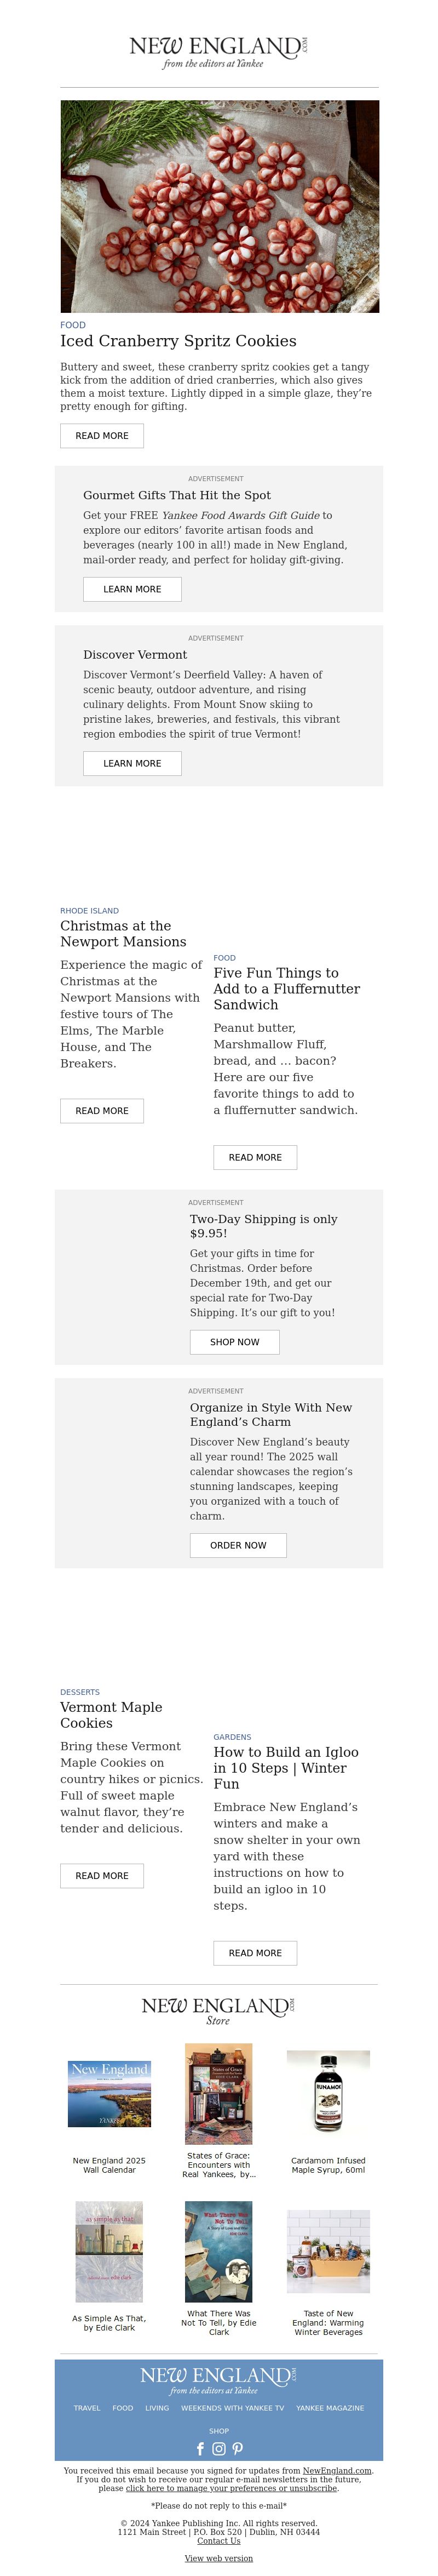Open the Iced Cranberry Spritz Cookies photo
Image resolution: width=438 pixels, height=2576 pixels.
point(219,206)
